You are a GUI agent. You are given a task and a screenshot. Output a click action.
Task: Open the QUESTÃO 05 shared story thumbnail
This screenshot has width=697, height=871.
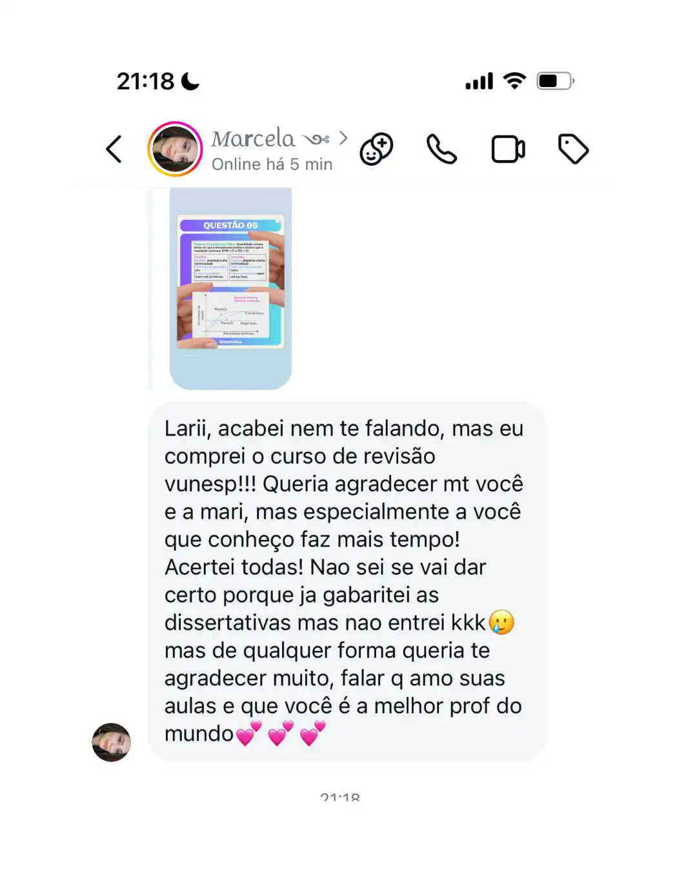coord(230,288)
